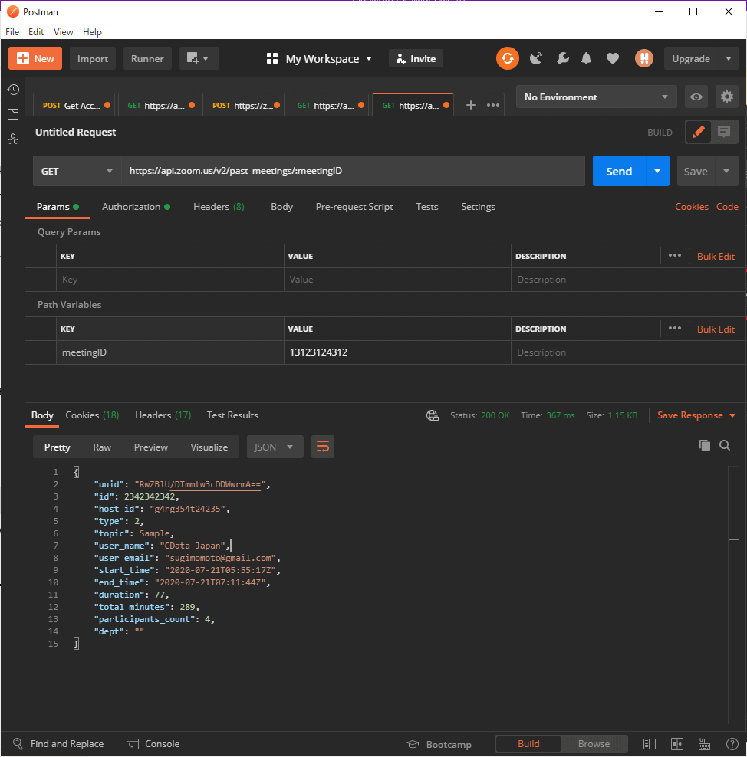The image size is (747, 757).
Task: Add a new request tab with plus
Action: coord(471,105)
